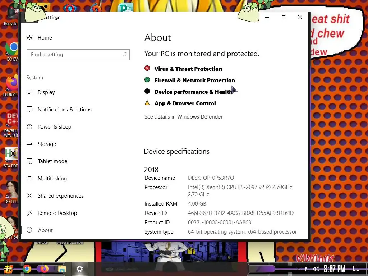Click the Notifications speech bubble icon
The width and height of the screenshot is (368, 276).
click(29, 109)
